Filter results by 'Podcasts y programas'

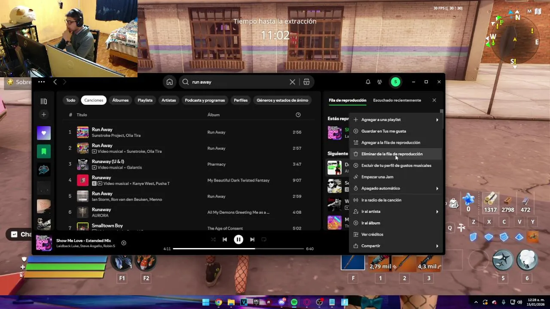[205, 100]
